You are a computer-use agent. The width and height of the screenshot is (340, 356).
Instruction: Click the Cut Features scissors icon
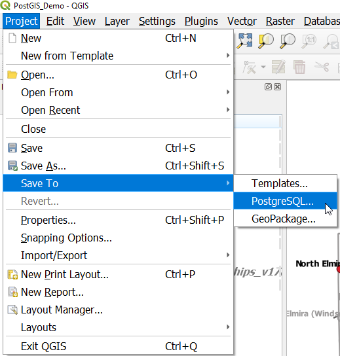pos(322,67)
